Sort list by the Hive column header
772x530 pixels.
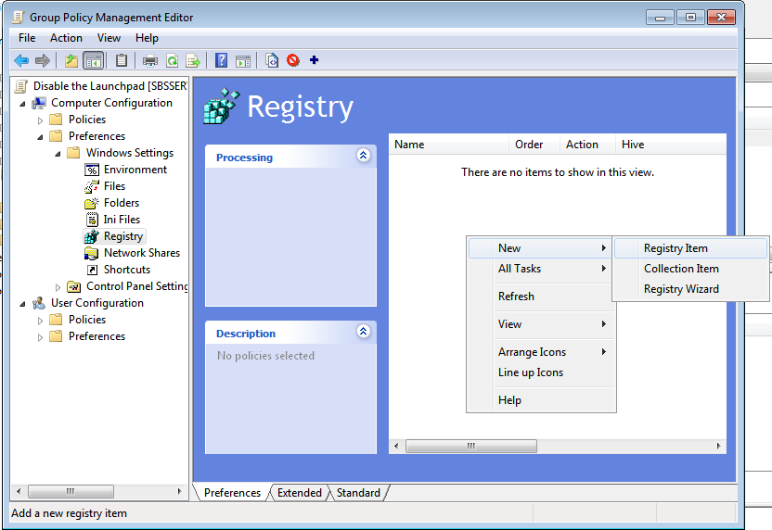click(633, 145)
